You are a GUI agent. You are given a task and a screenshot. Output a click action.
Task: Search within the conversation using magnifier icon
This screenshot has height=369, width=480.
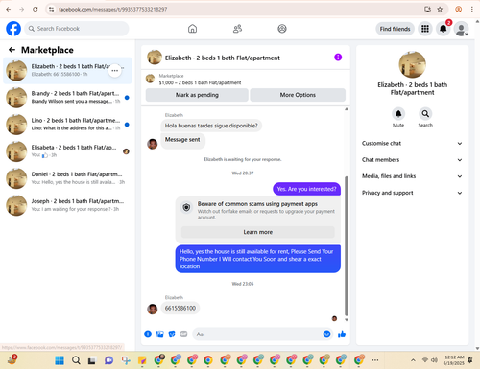click(x=425, y=114)
